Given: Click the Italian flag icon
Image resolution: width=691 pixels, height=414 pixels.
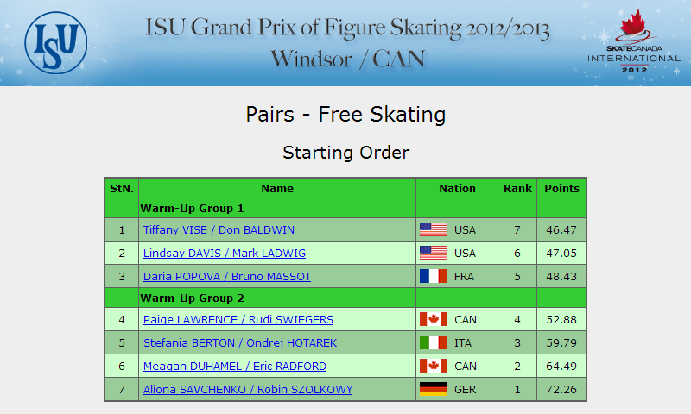Looking at the screenshot, I should click(434, 342).
